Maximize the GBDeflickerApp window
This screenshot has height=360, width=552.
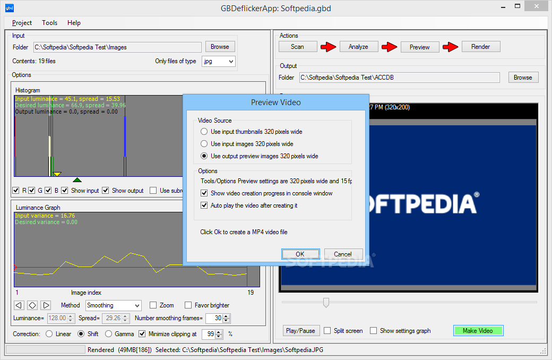517,6
